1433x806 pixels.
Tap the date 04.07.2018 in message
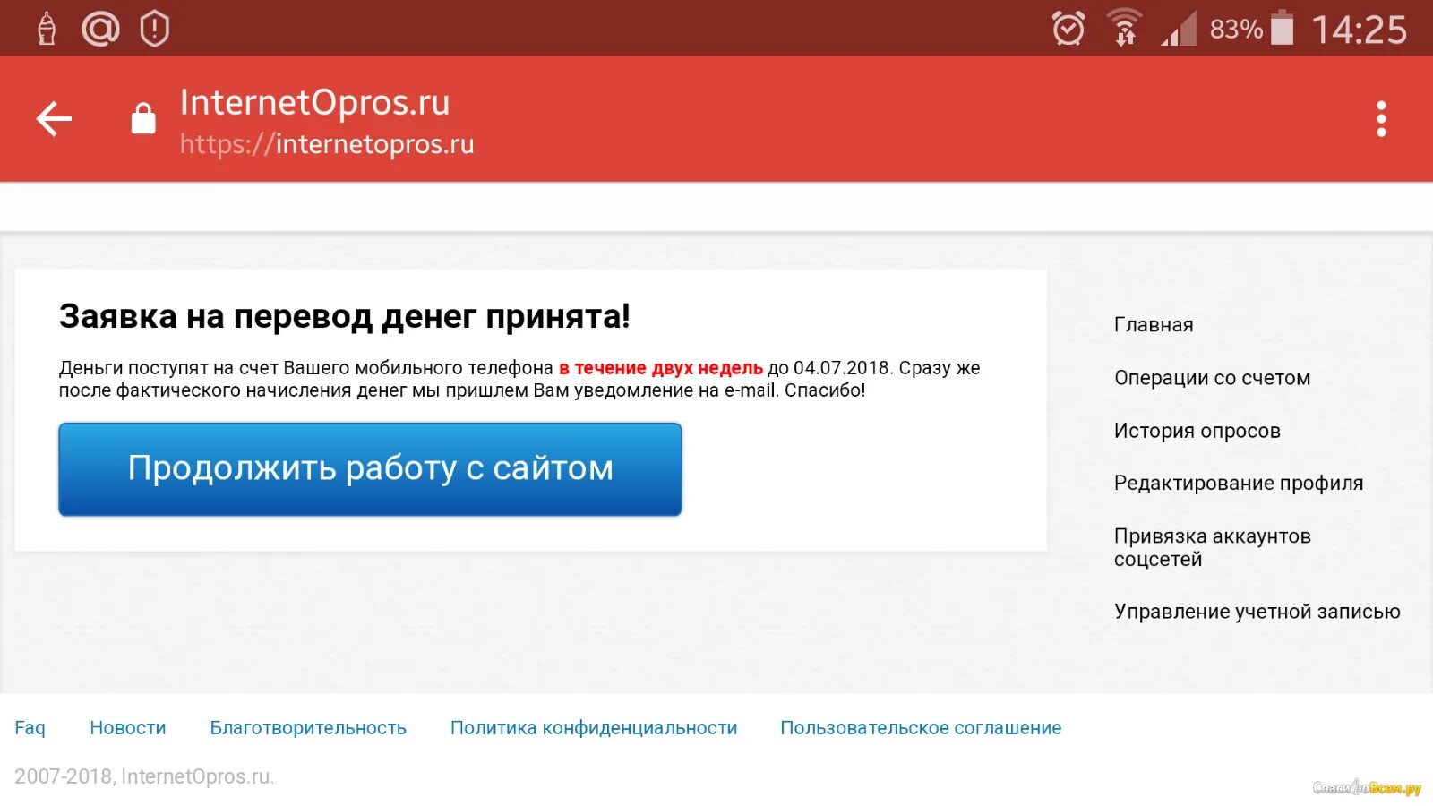point(841,368)
